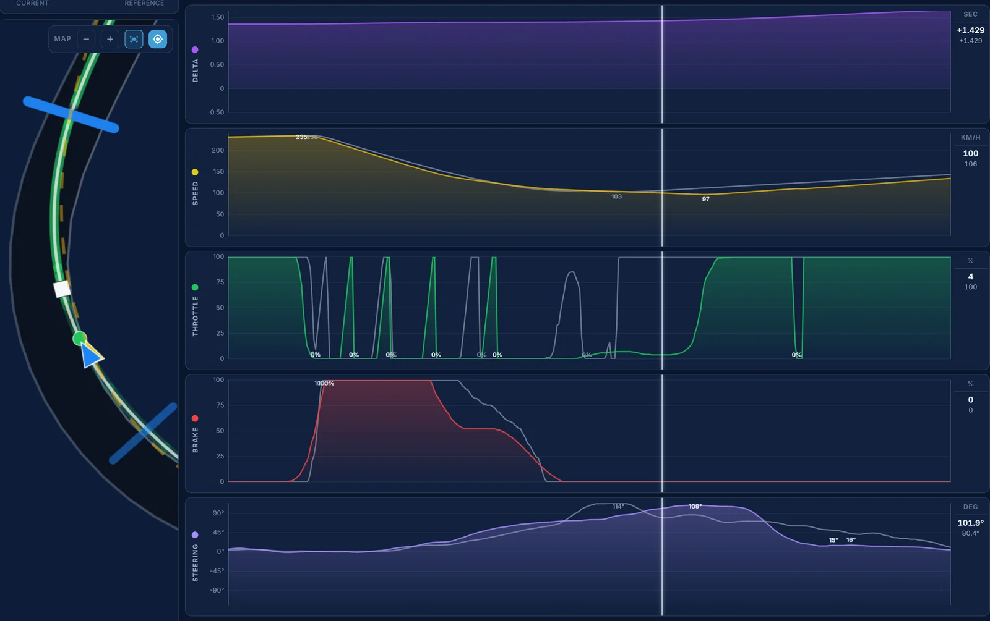The width and height of the screenshot is (990, 621).
Task: Click the KM/H unit label
Action: click(970, 137)
